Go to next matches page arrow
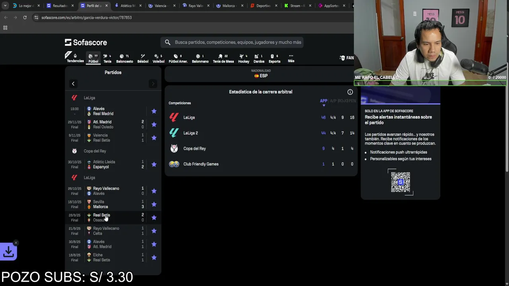Screen dimensions: 509x286 click(x=153, y=83)
